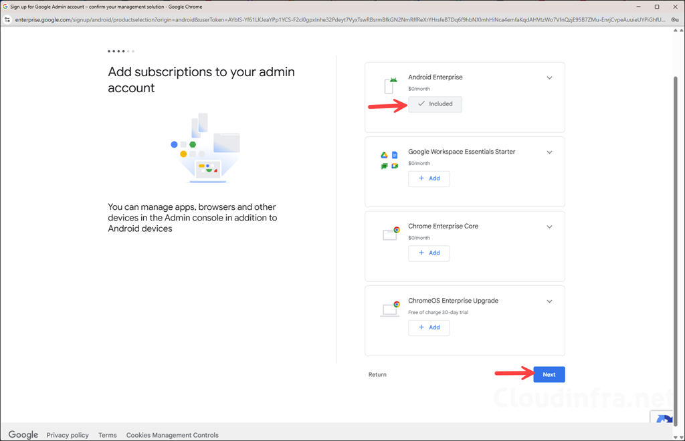The image size is (685, 441).
Task: Click 'Add subscriptions to your admin account' heading
Action: pos(201,80)
